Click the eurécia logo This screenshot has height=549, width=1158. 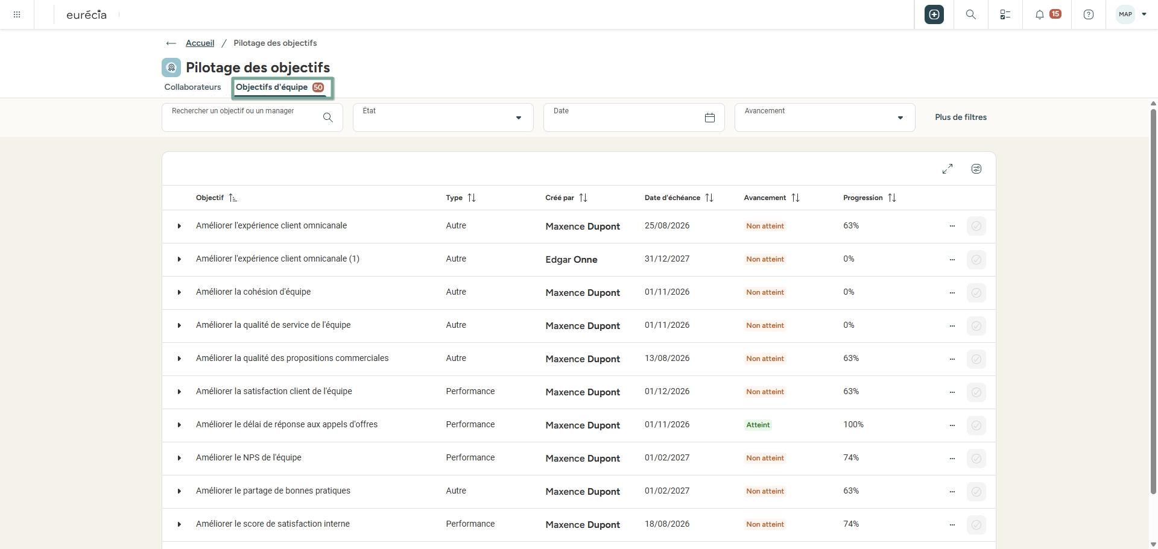[87, 14]
